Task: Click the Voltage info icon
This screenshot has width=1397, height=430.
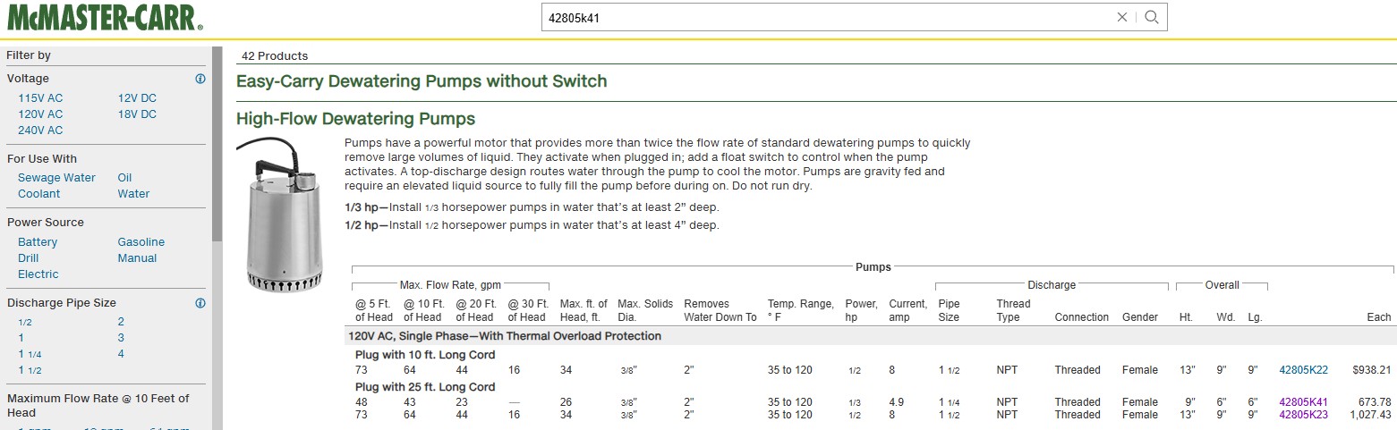Action: tap(200, 79)
